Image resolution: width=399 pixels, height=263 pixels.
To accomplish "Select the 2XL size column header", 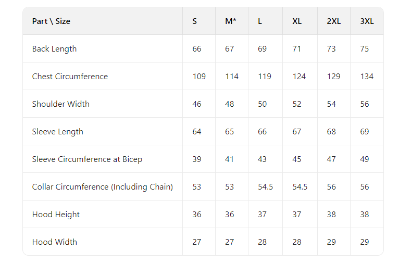I will (x=334, y=21).
